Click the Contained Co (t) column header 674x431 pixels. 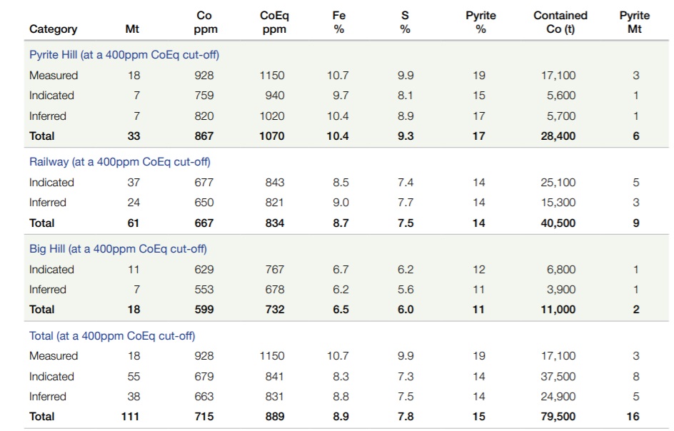(x=560, y=22)
